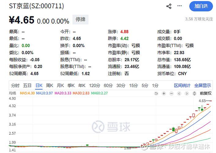Click the 流通股 value 23.46亿
This screenshot has width=216, height=153.
[132, 67]
